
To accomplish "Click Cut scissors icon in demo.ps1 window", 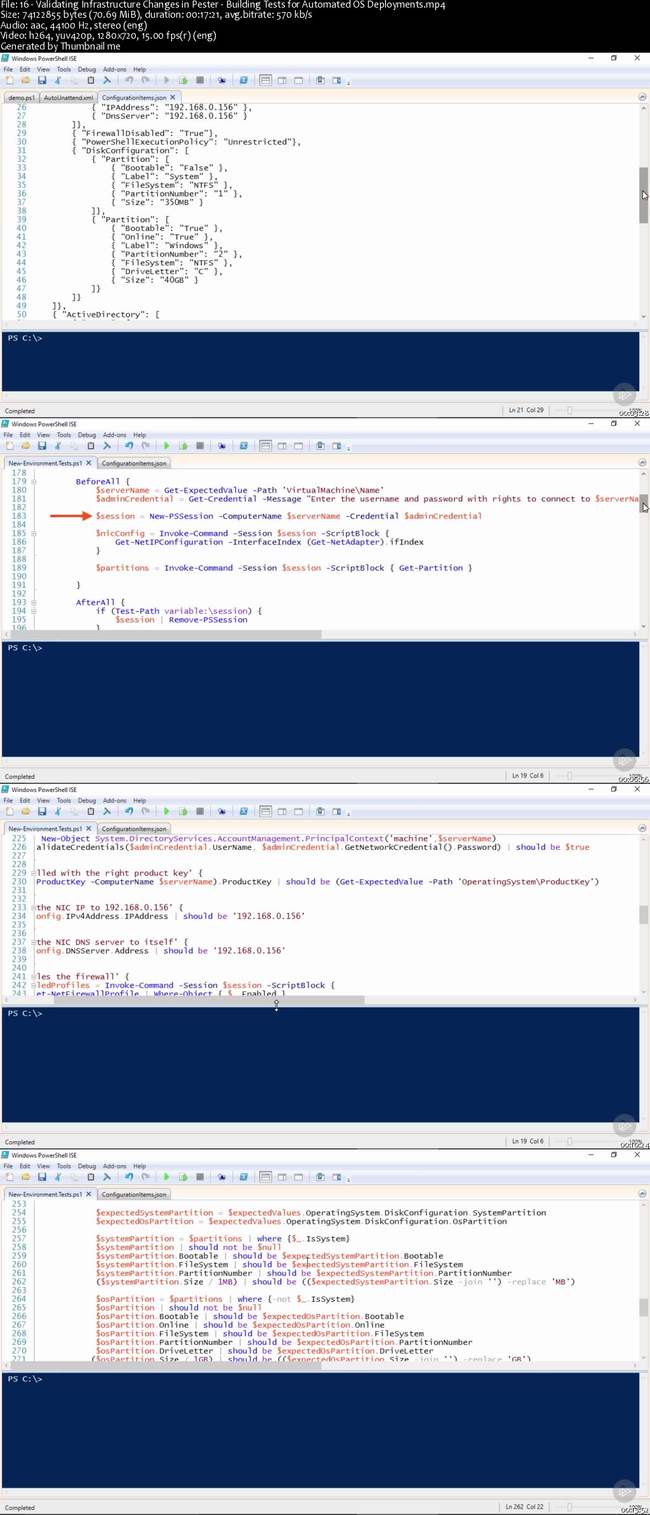I will tap(58, 81).
